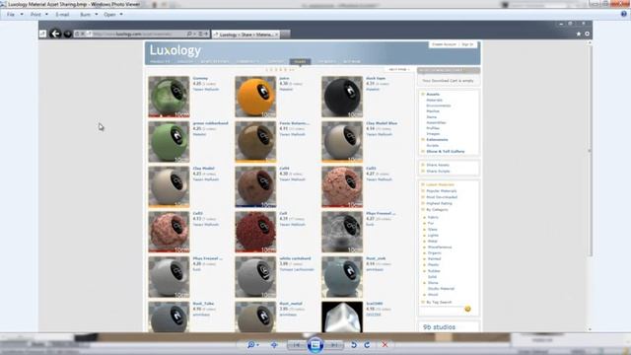Rotate image counterclockwise
631x355 pixels.
tap(354, 345)
